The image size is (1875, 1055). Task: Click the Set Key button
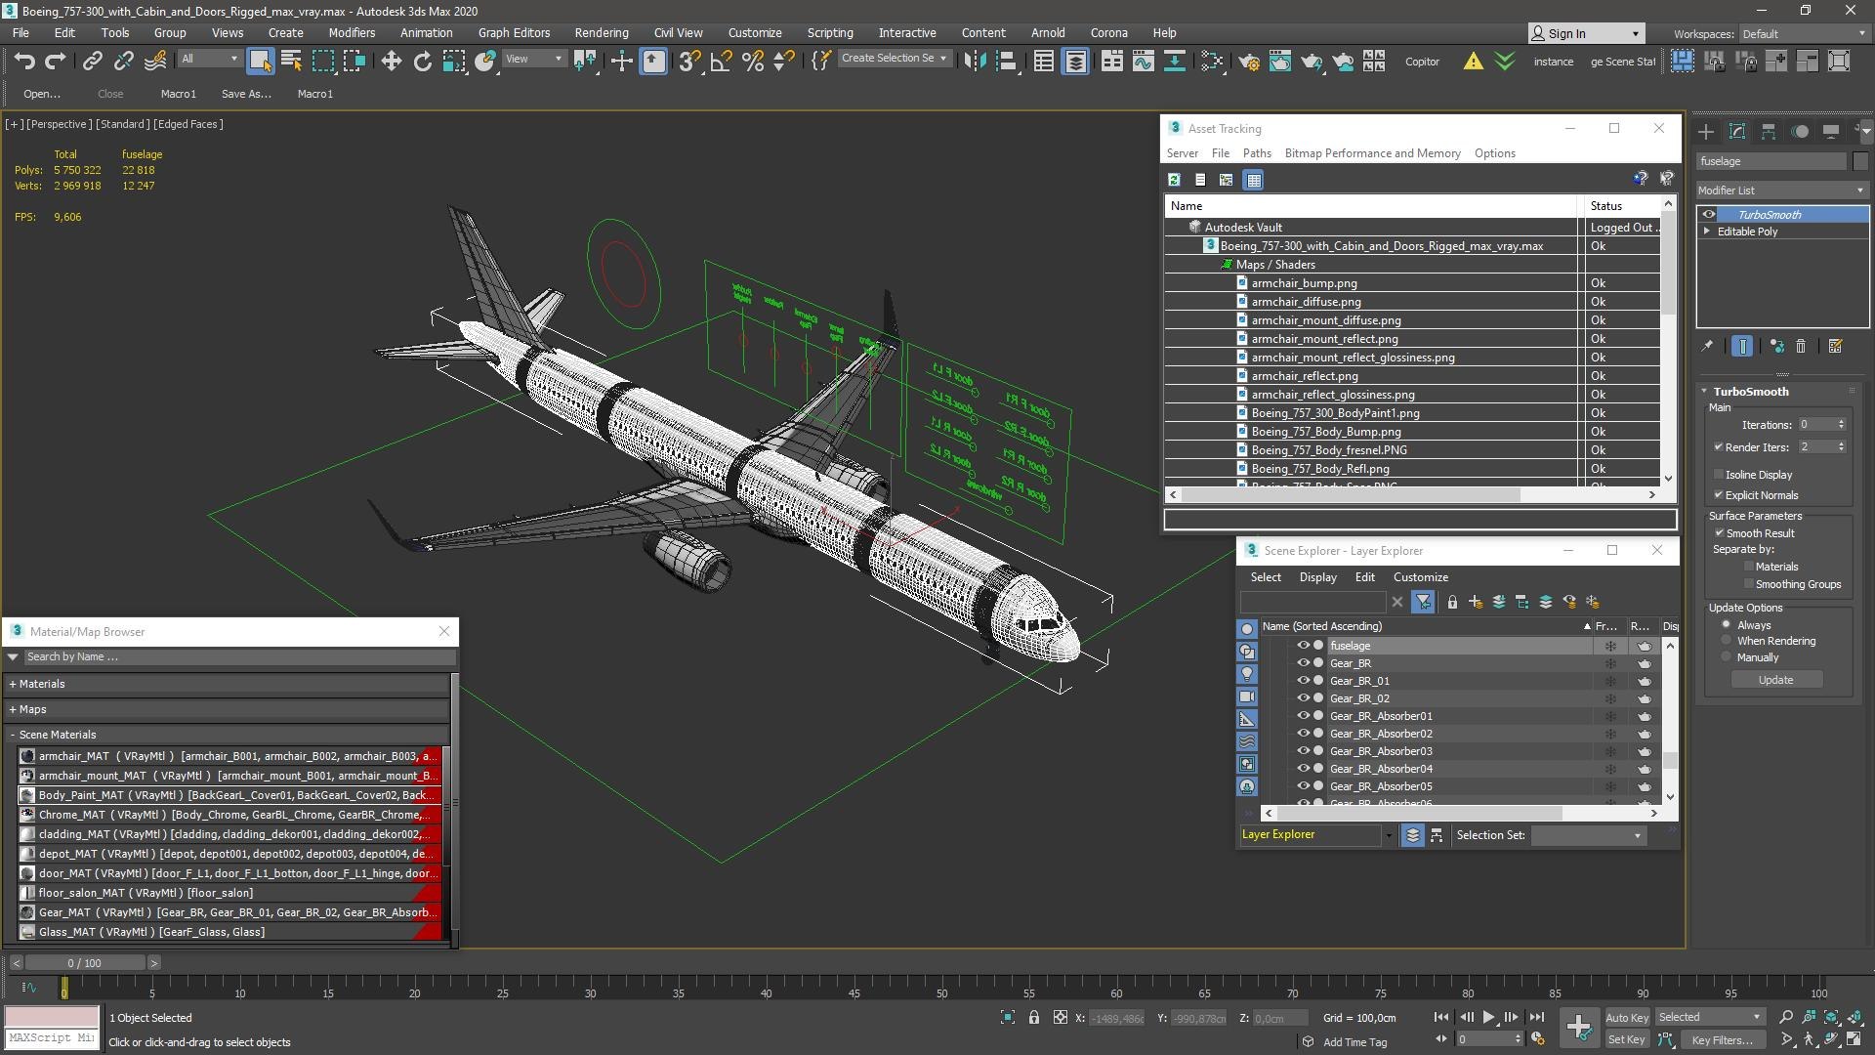click(x=1626, y=1039)
